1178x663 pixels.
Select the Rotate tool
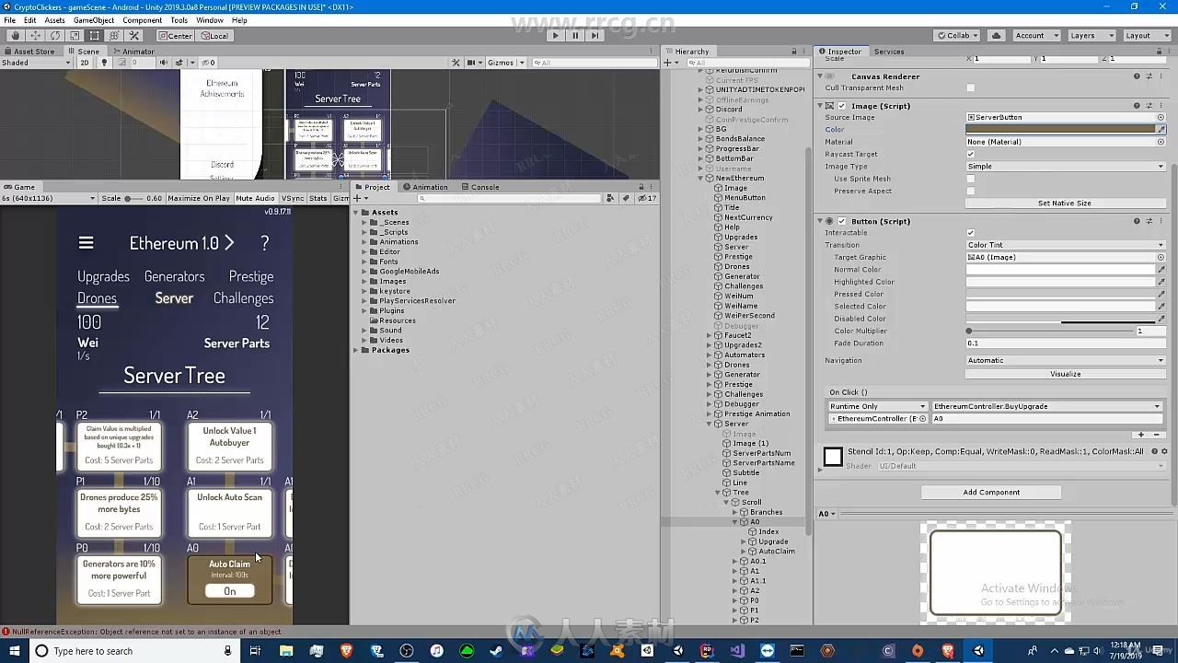55,36
